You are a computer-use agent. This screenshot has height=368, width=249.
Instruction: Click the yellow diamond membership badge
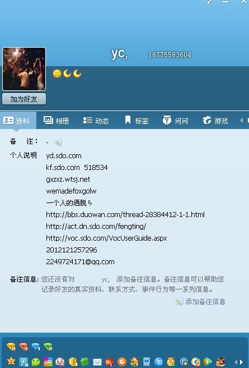click(11, 347)
